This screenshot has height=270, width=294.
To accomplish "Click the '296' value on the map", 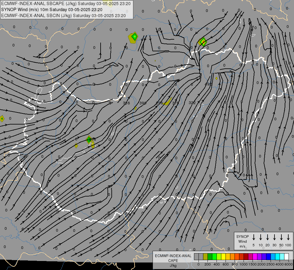I will (x=159, y=103).
